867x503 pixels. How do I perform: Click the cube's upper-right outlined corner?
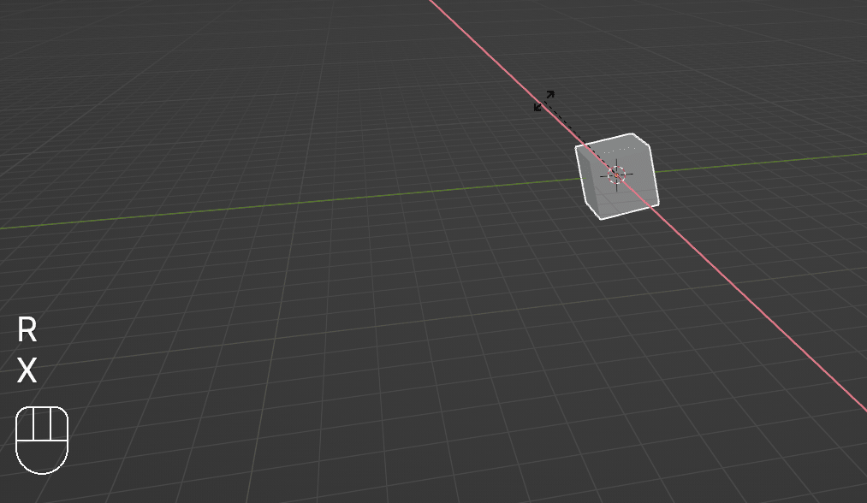[x=649, y=144]
